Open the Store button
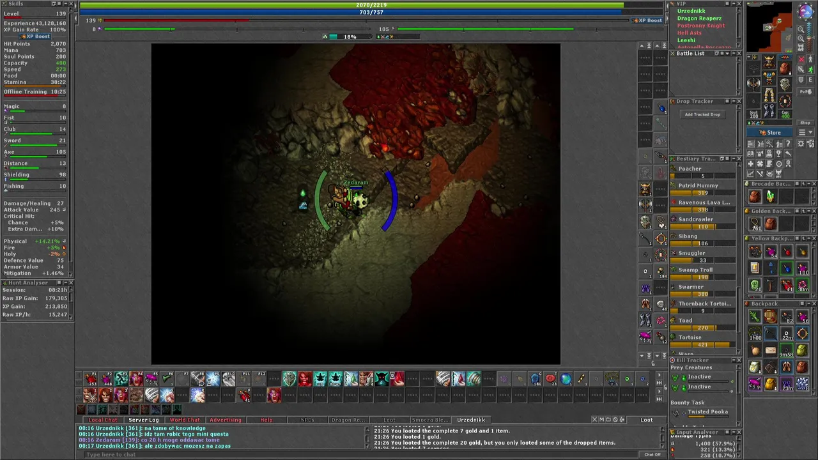The width and height of the screenshot is (818, 460). 769,132
